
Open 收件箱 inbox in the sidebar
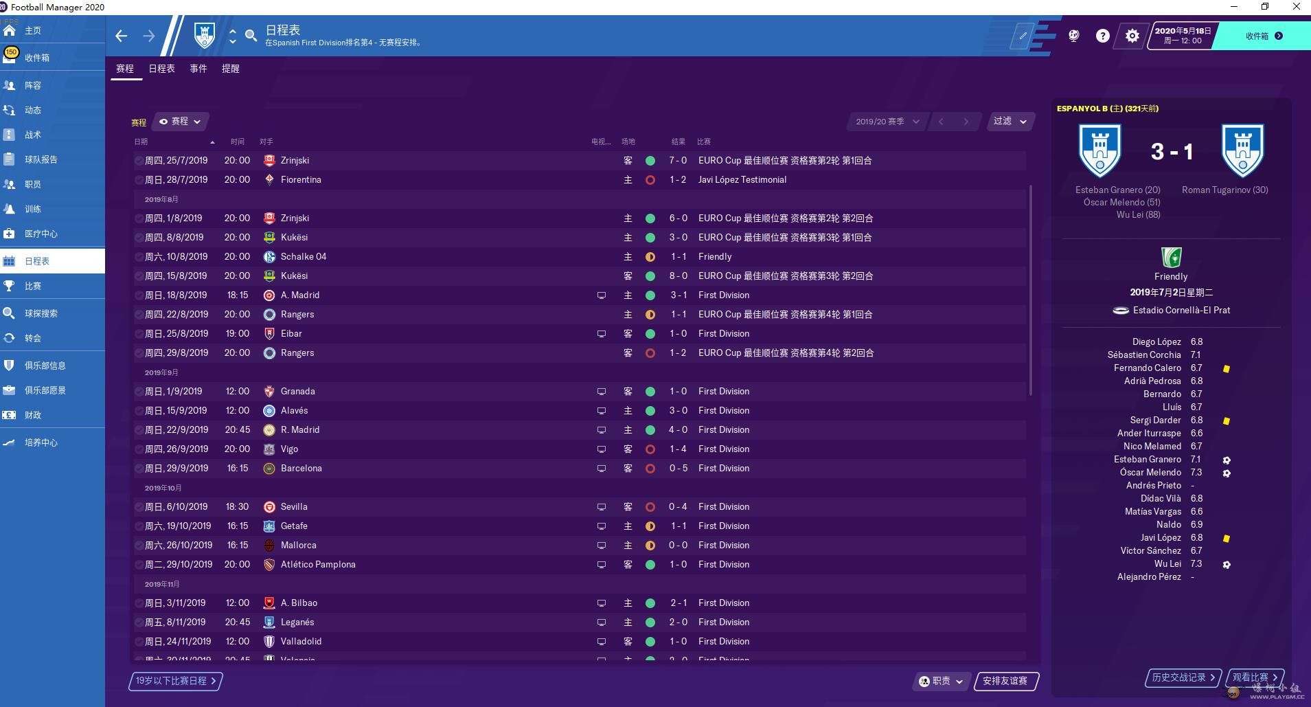(52, 58)
